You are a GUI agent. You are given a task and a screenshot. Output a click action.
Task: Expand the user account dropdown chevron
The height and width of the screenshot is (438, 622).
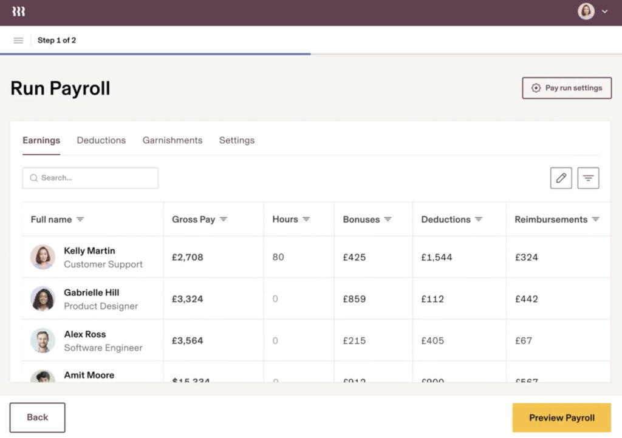[604, 12]
